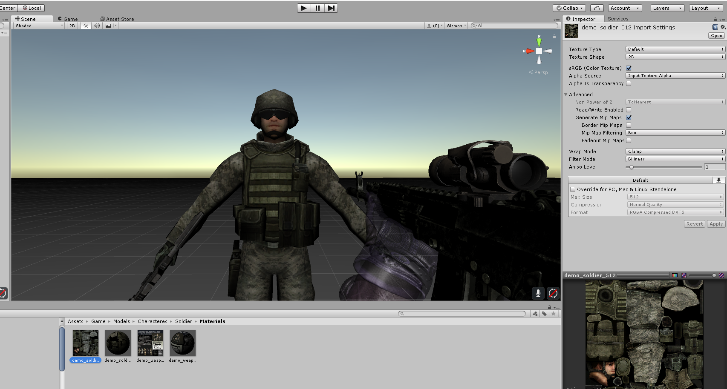727x389 pixels.
Task: Click the mip level slider handle in preview
Action: [x=714, y=275]
